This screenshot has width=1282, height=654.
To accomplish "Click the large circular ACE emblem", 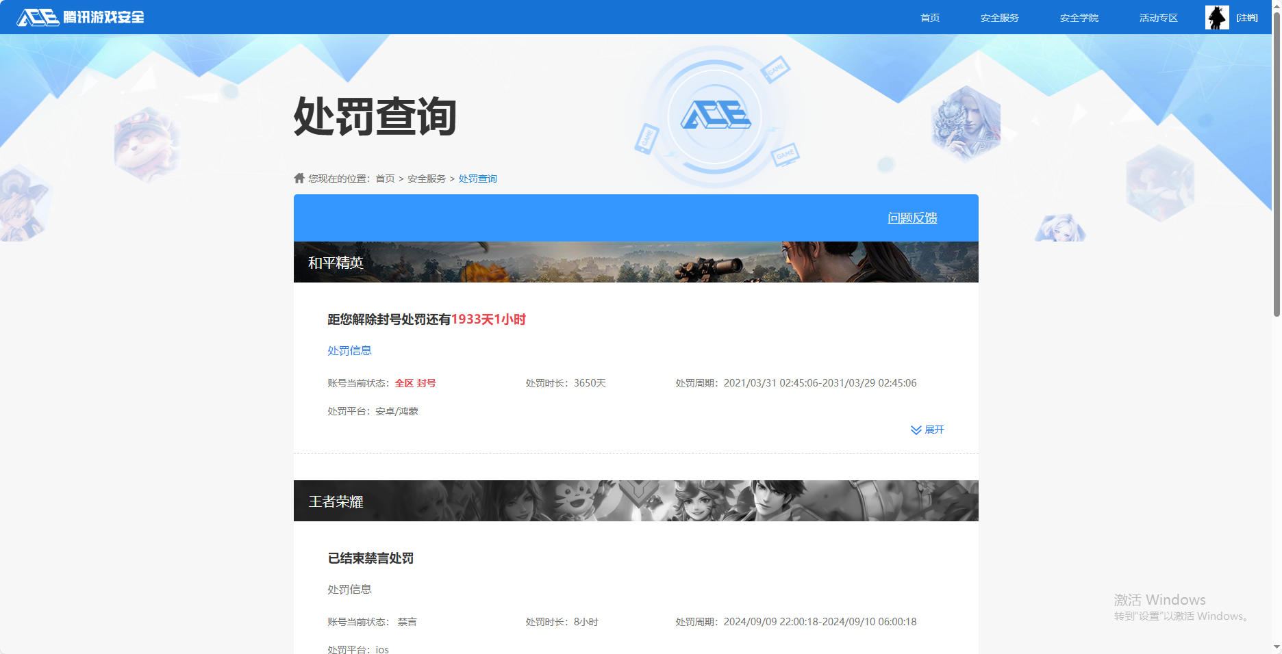I will 715,116.
